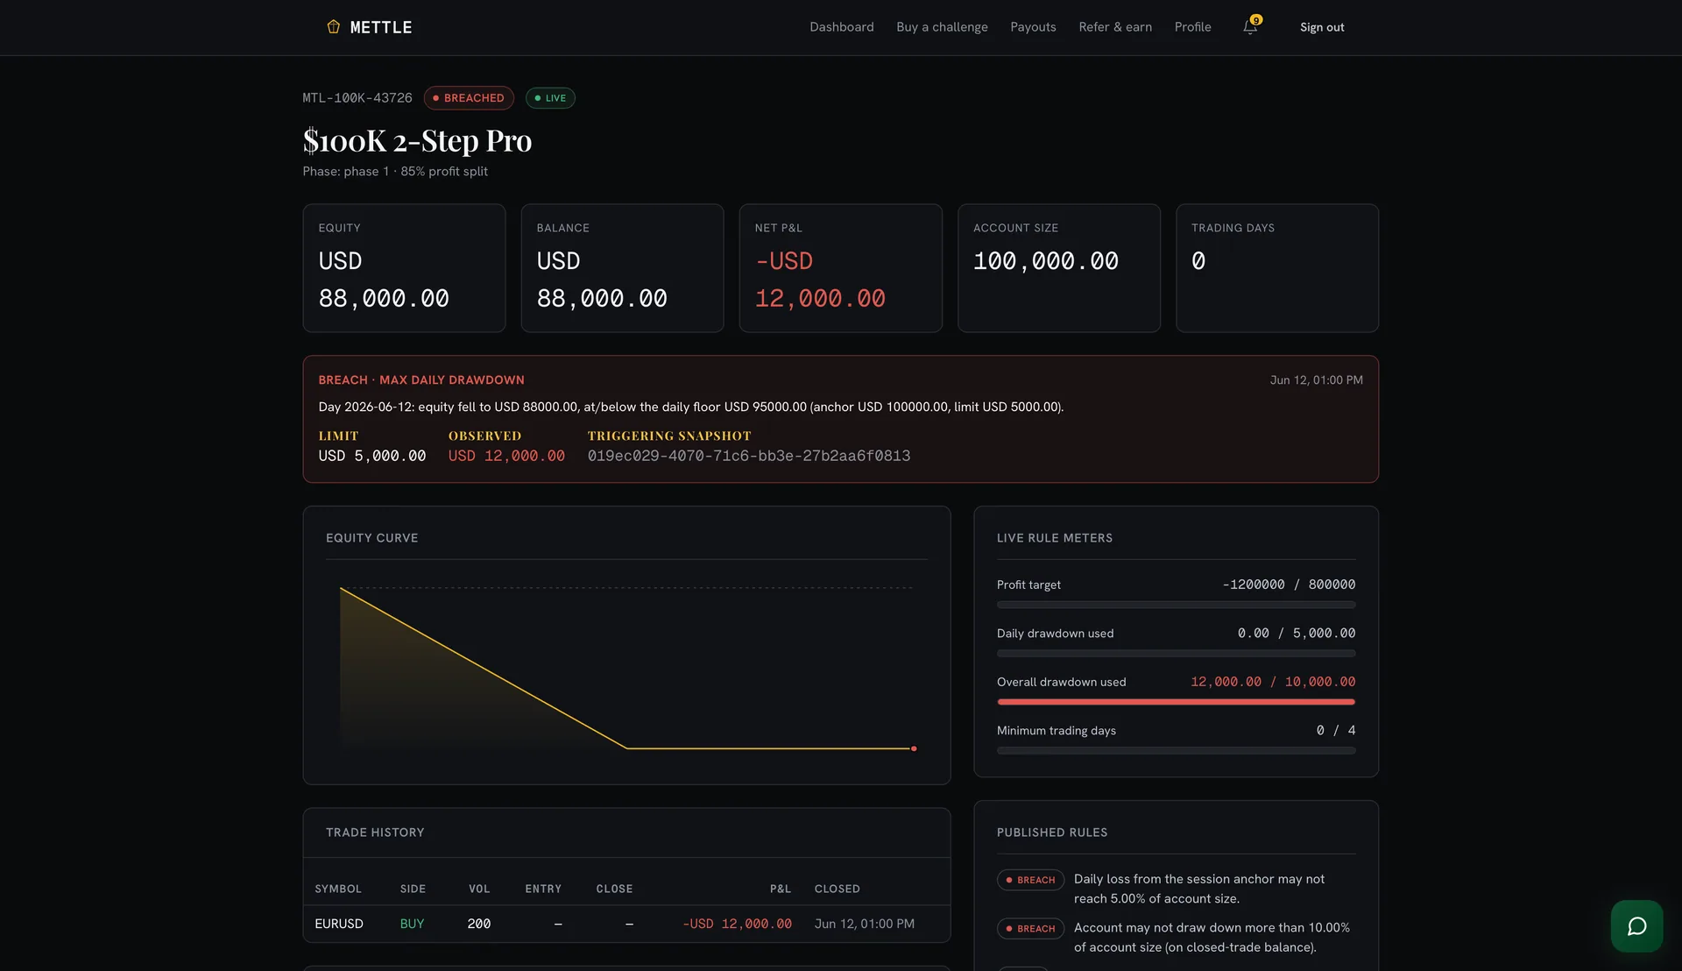Image resolution: width=1682 pixels, height=971 pixels.
Task: Click the BREACH badge beside daily loss rule
Action: [x=1030, y=880]
